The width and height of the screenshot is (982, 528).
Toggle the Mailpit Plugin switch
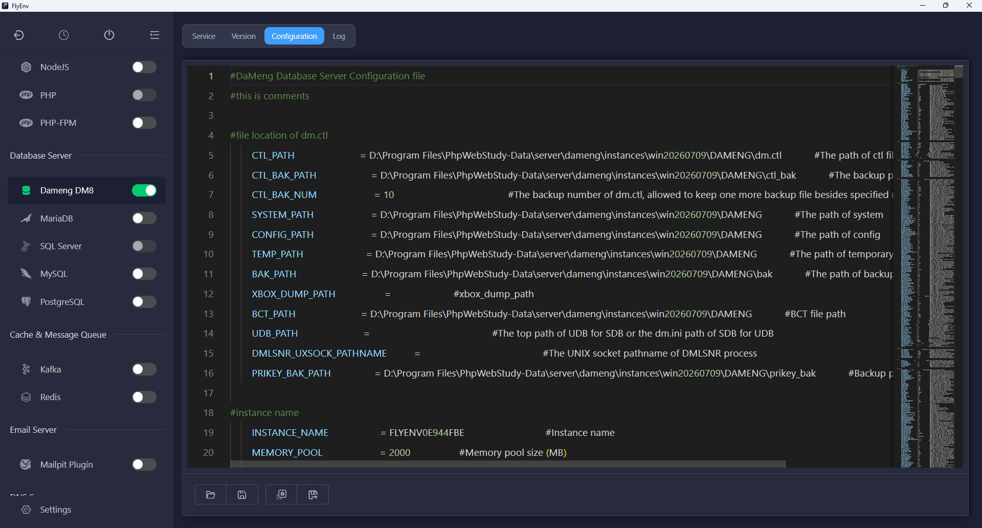click(x=144, y=465)
